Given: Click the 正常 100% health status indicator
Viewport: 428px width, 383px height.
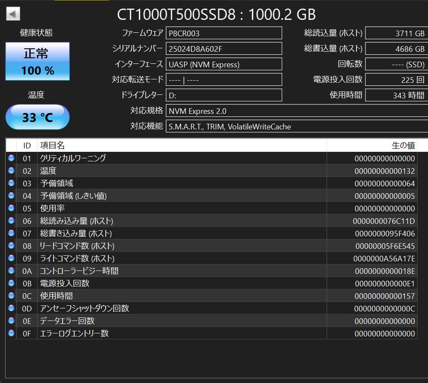Looking at the screenshot, I should (37, 62).
